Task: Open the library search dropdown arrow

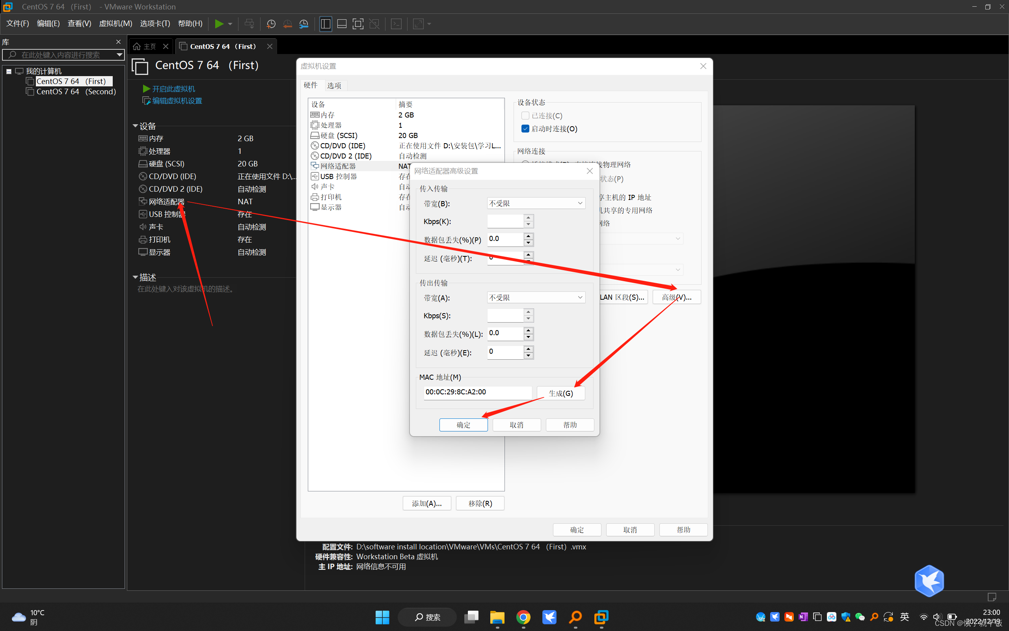Action: pos(119,55)
